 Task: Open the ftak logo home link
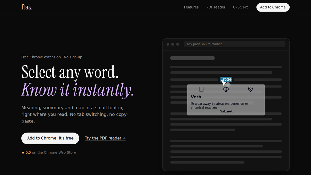27,7
